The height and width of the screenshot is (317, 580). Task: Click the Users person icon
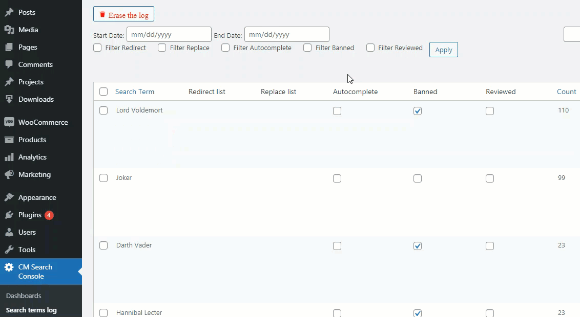click(x=9, y=232)
